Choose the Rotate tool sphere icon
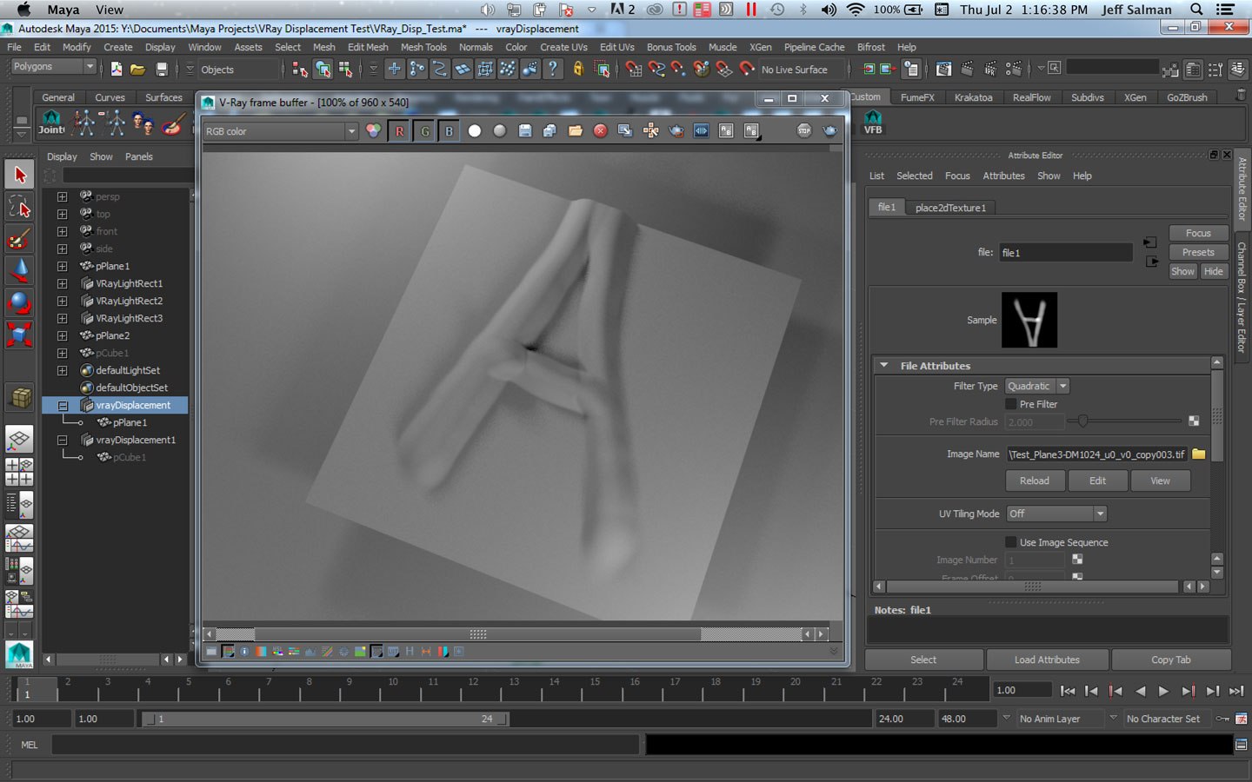1252x782 pixels. pos(19,302)
